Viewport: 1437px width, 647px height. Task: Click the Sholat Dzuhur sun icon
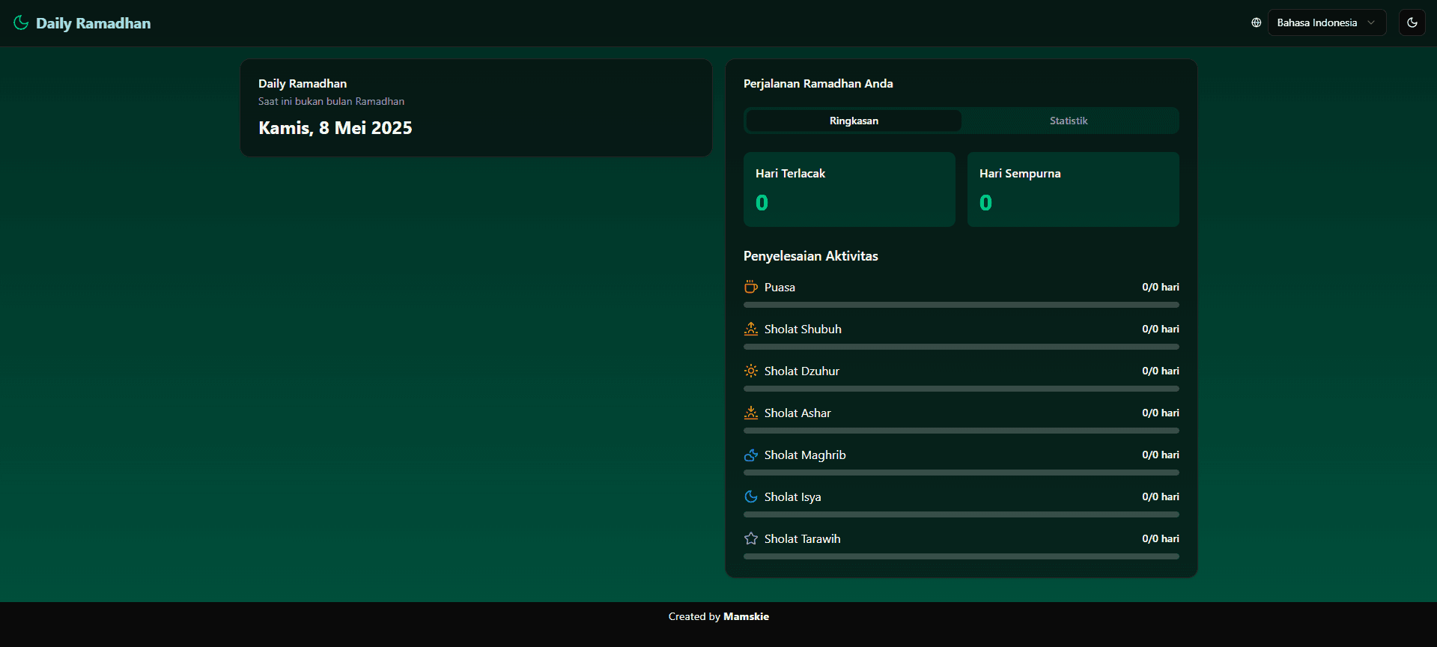point(750,371)
